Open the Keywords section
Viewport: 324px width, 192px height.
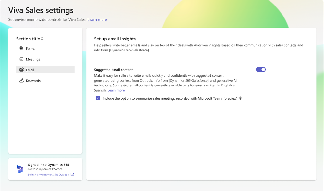point(45,81)
